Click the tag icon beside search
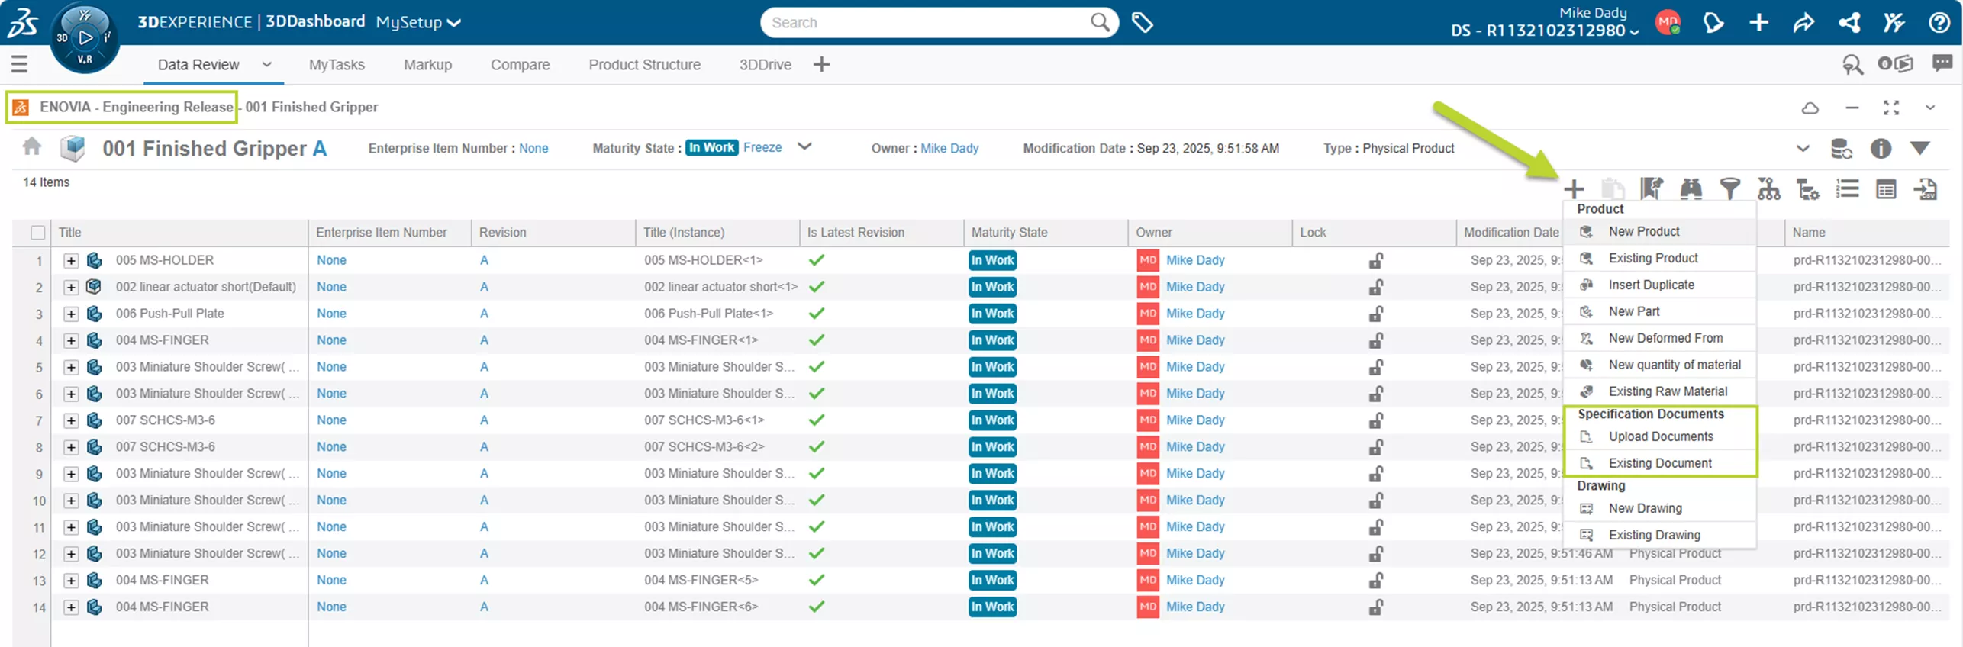Image resolution: width=1963 pixels, height=647 pixels. pyautogui.click(x=1142, y=23)
